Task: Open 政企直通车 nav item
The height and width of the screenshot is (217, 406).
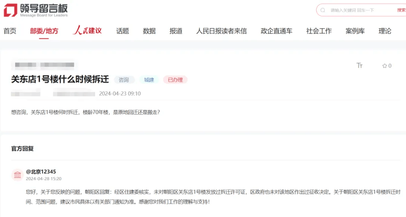Action: [x=276, y=31]
